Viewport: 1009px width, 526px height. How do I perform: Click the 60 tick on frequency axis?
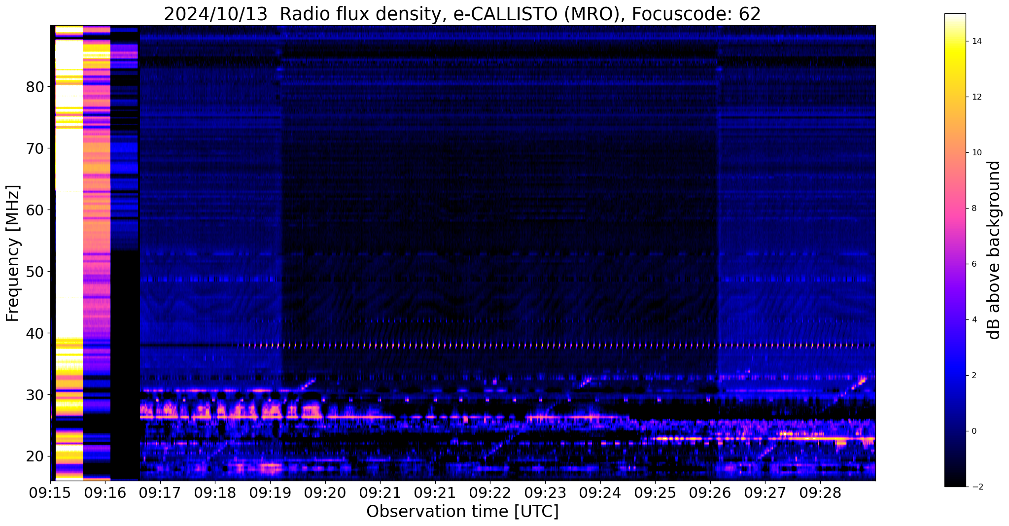point(35,210)
